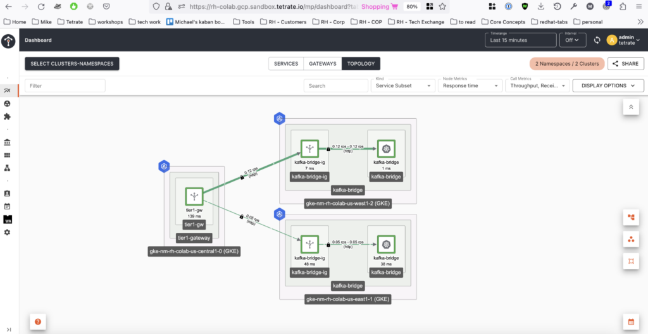648x334 pixels.
Task: Open the Call Metrics Throughput dropdown
Action: click(x=537, y=85)
